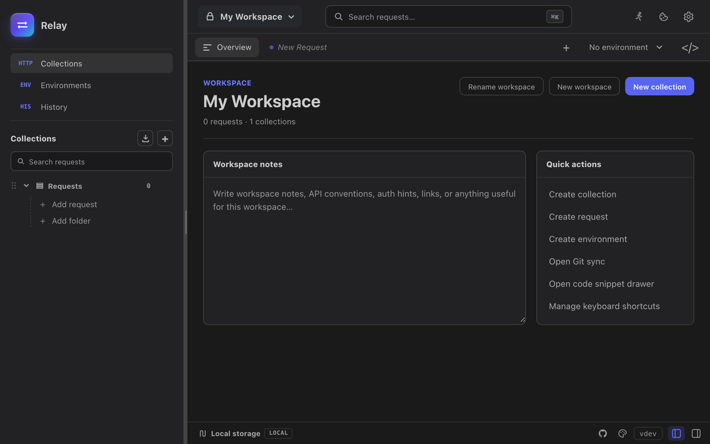Click the import collection download icon
Viewport: 710px width, 444px height.
tap(145, 138)
